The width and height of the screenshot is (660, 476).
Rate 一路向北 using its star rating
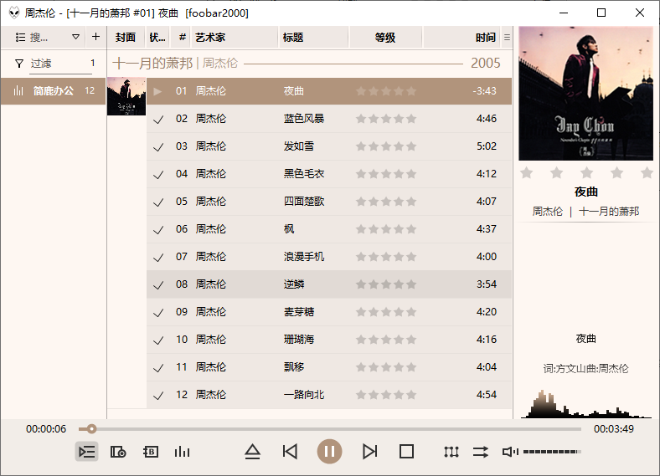click(x=386, y=395)
